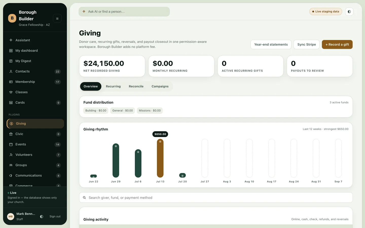Image resolution: width=365 pixels, height=228 pixels.
Task: Click the Monthly Recurring $0.00 card
Action: 181,66
